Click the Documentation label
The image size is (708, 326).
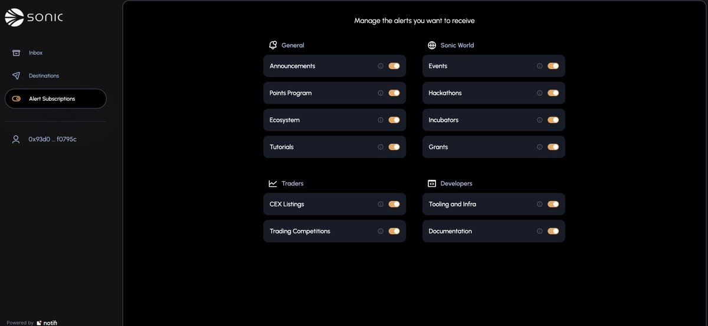(x=450, y=232)
